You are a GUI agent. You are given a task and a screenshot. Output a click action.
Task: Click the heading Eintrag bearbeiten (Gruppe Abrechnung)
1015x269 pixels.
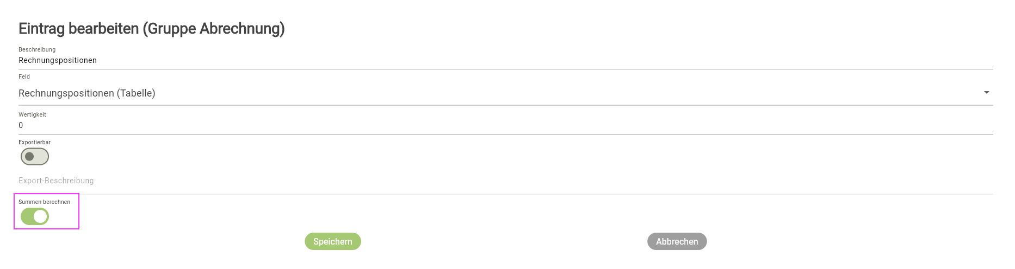tap(152, 28)
